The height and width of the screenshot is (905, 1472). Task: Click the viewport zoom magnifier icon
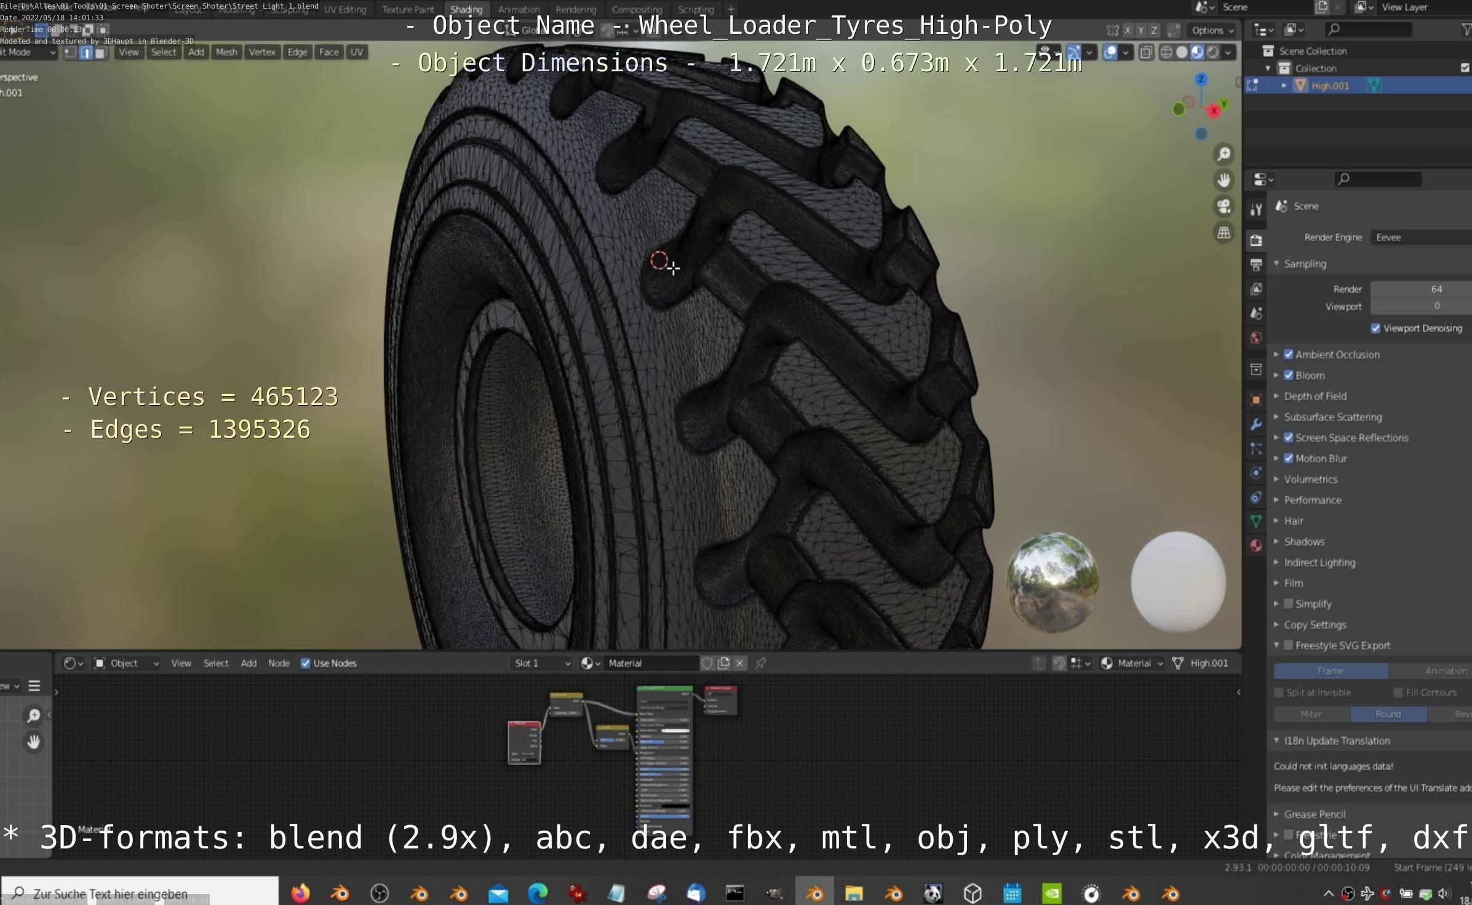coord(1224,154)
